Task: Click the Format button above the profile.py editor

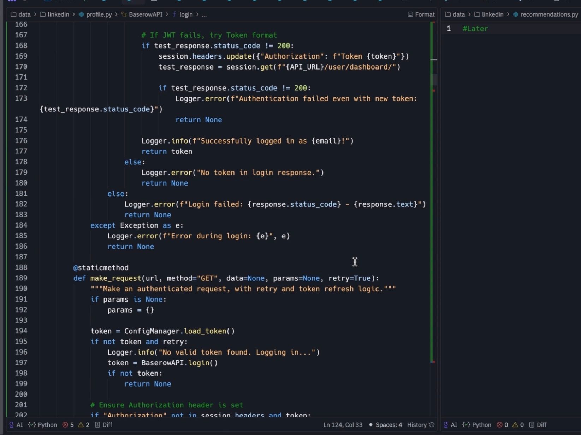Action: coord(421,14)
